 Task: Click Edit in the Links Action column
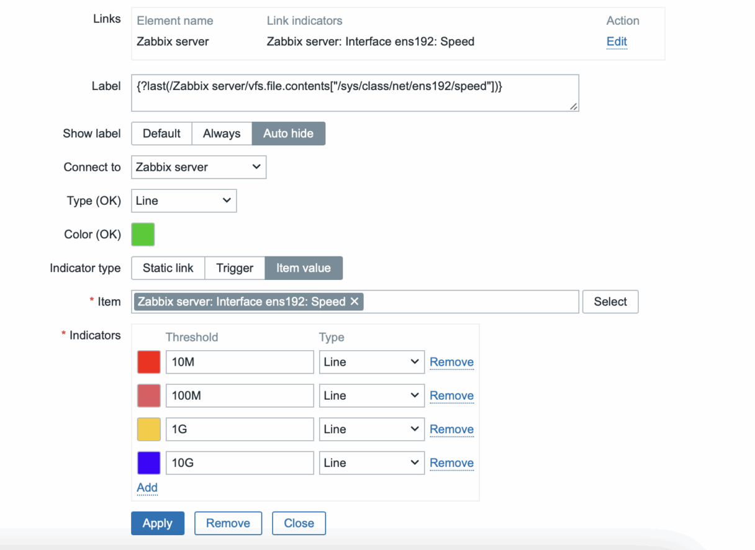(x=616, y=41)
